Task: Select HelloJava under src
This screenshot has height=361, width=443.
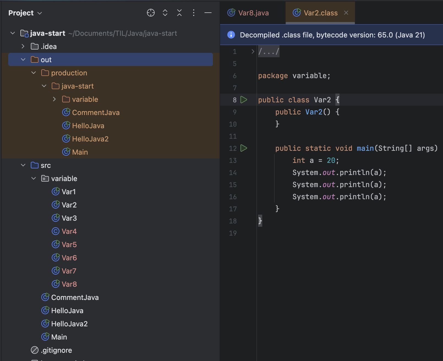Action: (x=67, y=311)
